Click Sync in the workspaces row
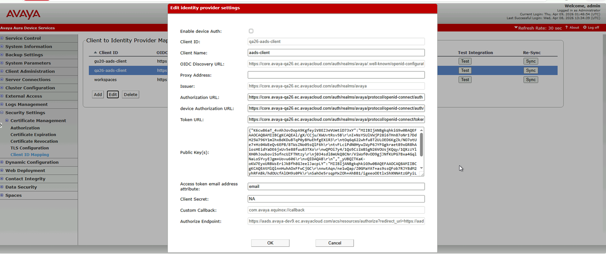Screen dimensions: 606x254 point(531,80)
